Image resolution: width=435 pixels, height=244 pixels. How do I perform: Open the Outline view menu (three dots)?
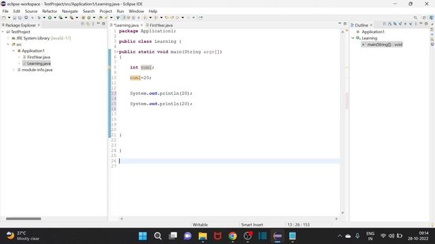(x=415, y=24)
